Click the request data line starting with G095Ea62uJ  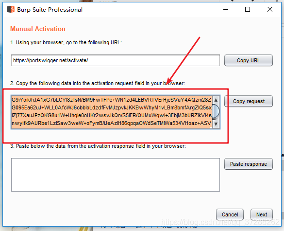coord(112,107)
